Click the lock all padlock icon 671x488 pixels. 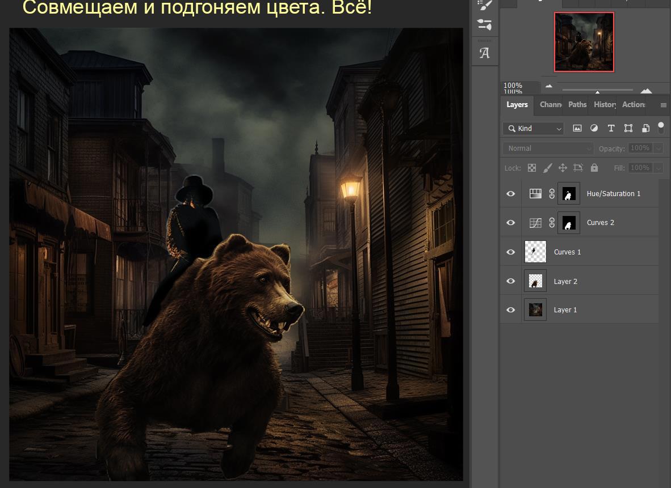coord(594,168)
